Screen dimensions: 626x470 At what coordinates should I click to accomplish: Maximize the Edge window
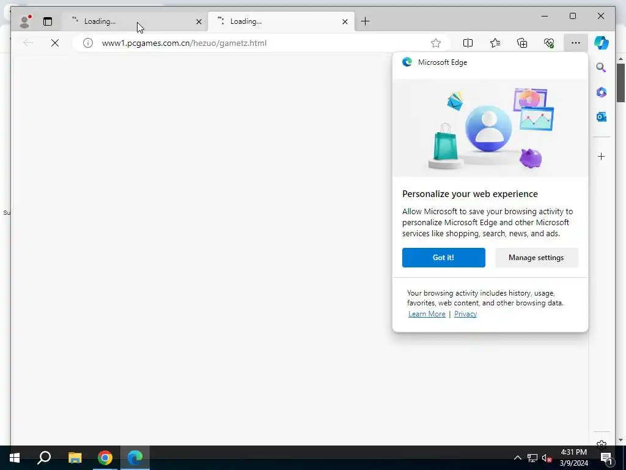tap(572, 16)
